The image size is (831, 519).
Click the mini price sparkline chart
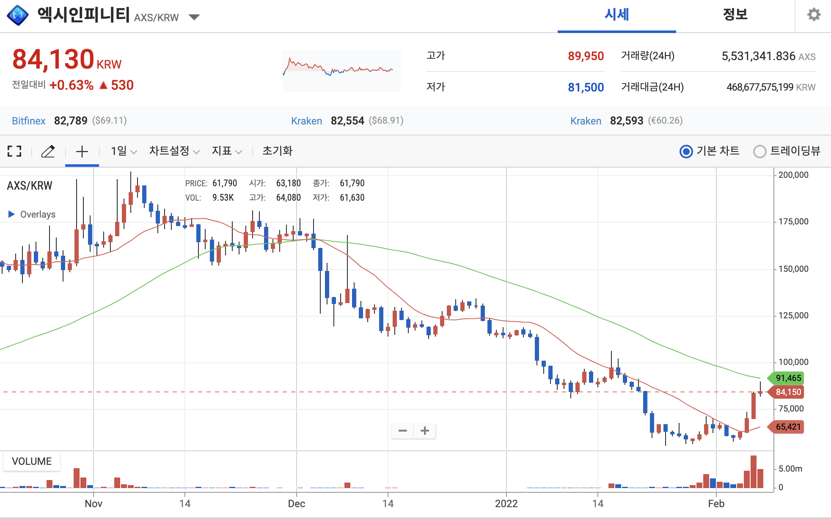tap(341, 71)
